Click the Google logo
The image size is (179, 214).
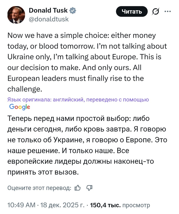point(19,107)
